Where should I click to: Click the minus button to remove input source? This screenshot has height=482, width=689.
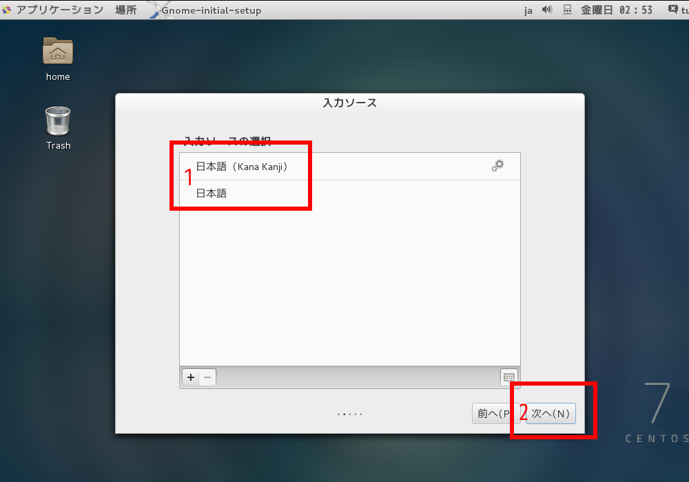(x=207, y=377)
